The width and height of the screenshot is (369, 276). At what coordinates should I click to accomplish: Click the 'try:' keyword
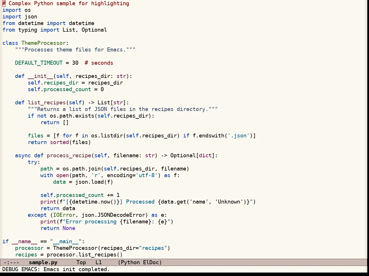coord(34,162)
